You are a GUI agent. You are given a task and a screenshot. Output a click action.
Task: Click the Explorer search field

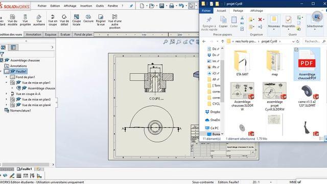(x=315, y=41)
